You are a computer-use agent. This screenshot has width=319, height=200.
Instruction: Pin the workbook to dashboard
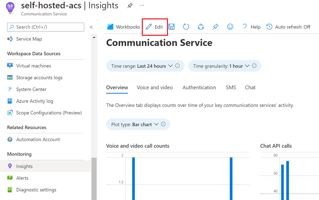pos(215,27)
